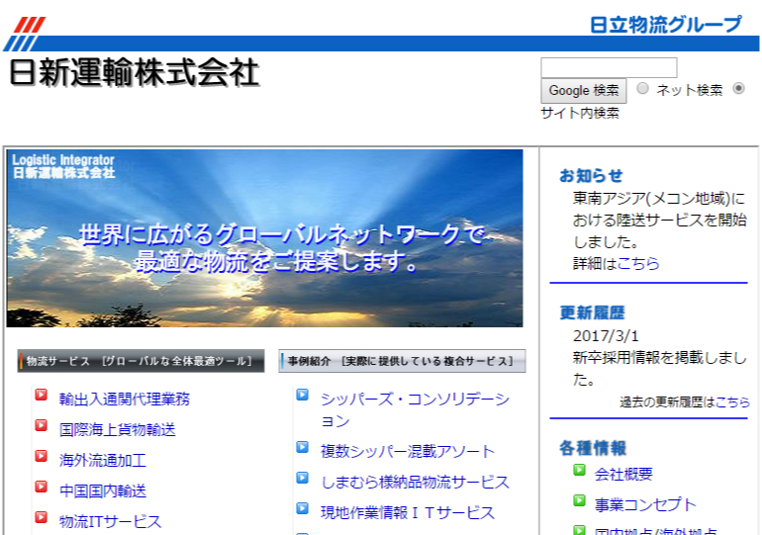
Task: Open the 現地作業情報ITサービス link
Action: pyautogui.click(x=408, y=512)
